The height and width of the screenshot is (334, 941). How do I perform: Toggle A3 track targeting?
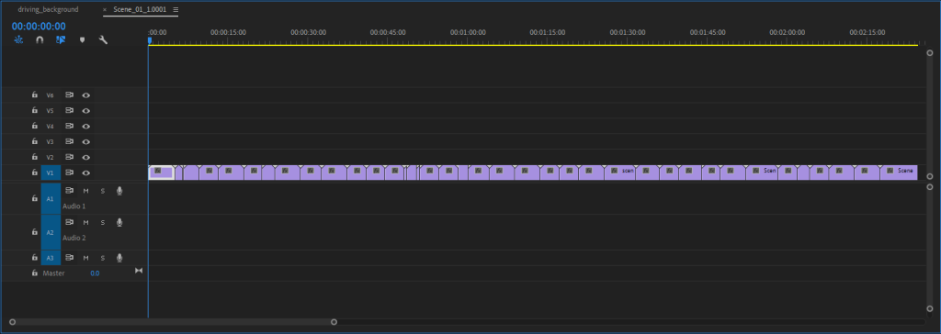[51, 258]
